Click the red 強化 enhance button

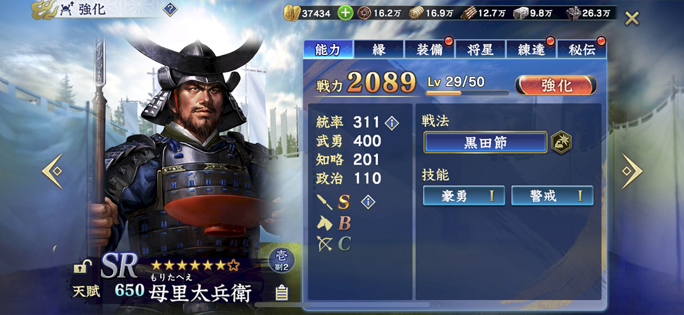(x=556, y=85)
